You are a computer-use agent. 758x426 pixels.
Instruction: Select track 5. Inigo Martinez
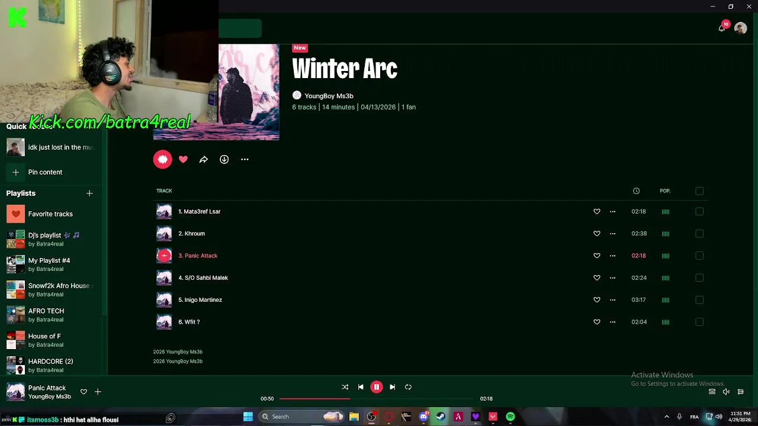[x=200, y=299]
